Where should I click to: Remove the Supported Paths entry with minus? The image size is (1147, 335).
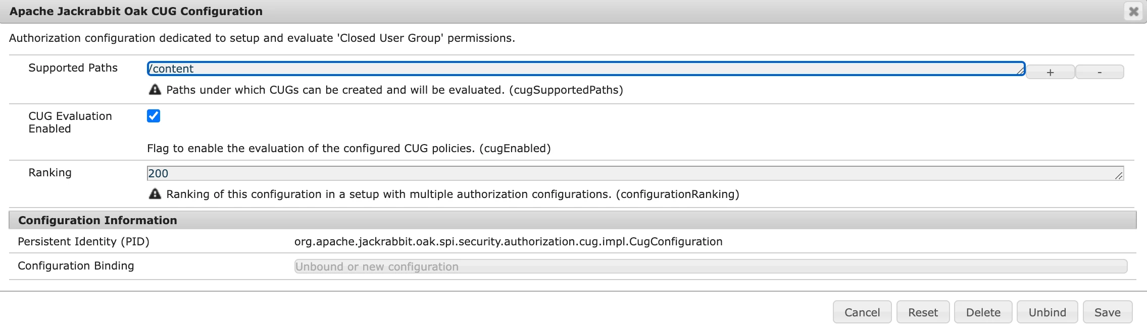[1100, 72]
